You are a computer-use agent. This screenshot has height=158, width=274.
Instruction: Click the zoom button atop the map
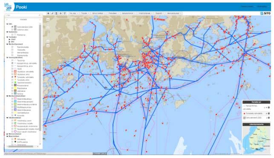48,20
